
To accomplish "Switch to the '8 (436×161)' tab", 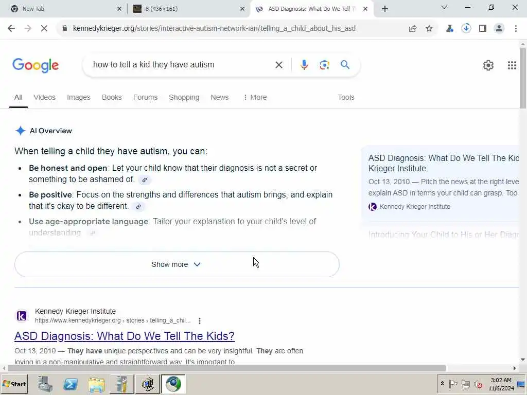I will point(188,9).
